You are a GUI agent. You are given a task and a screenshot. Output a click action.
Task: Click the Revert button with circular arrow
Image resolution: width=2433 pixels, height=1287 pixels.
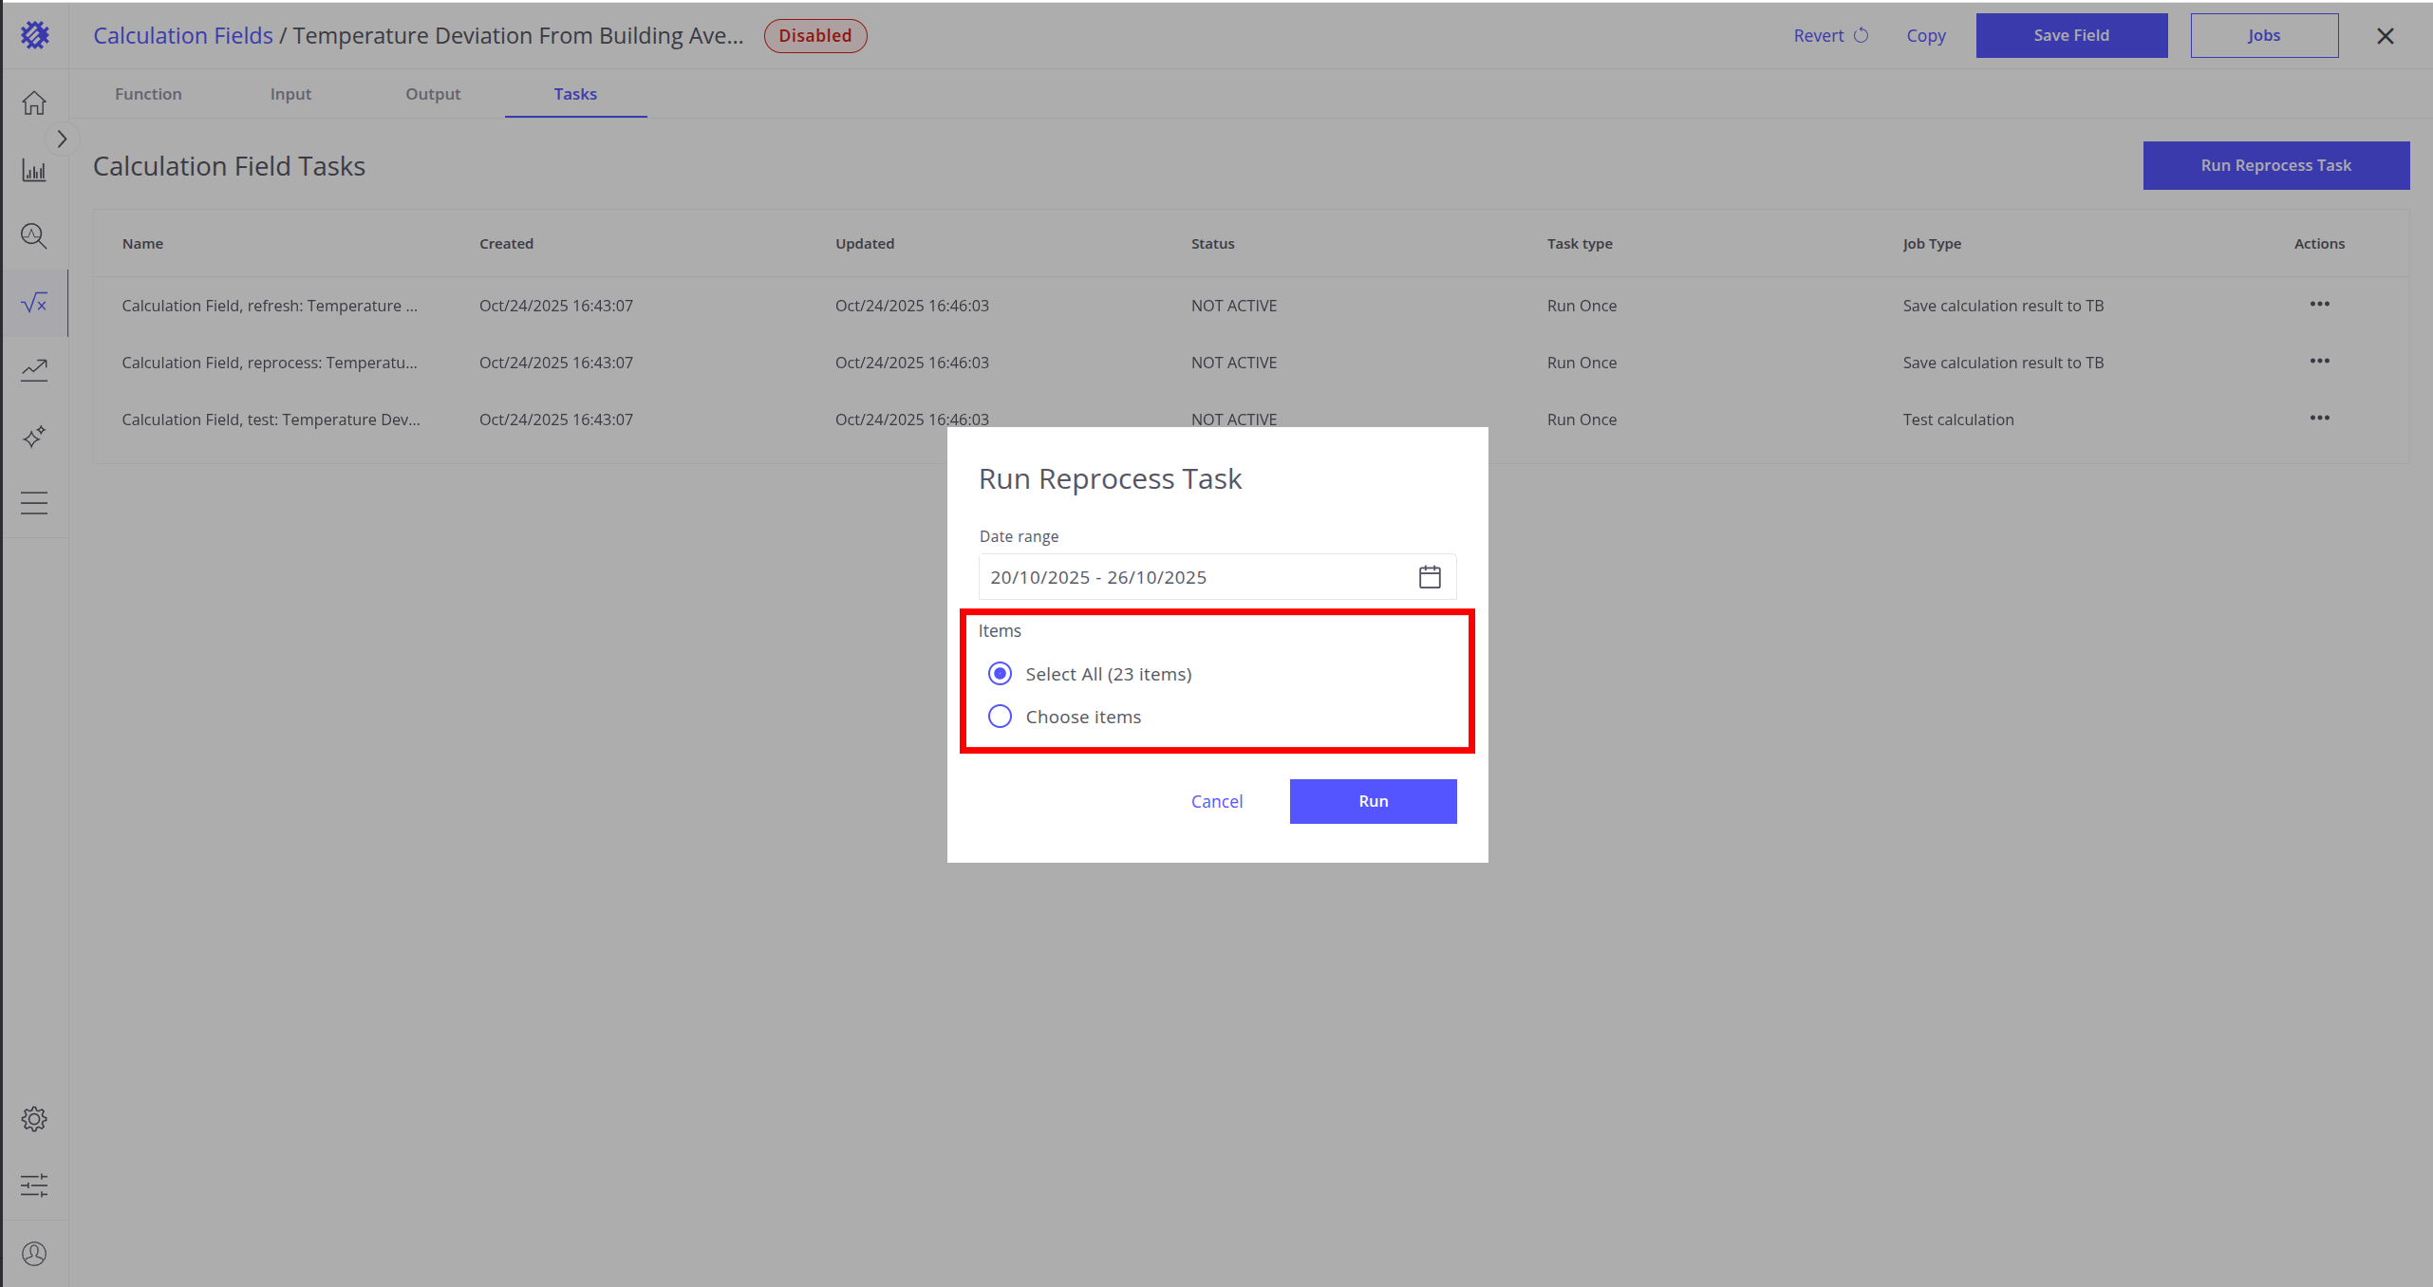1830,36
